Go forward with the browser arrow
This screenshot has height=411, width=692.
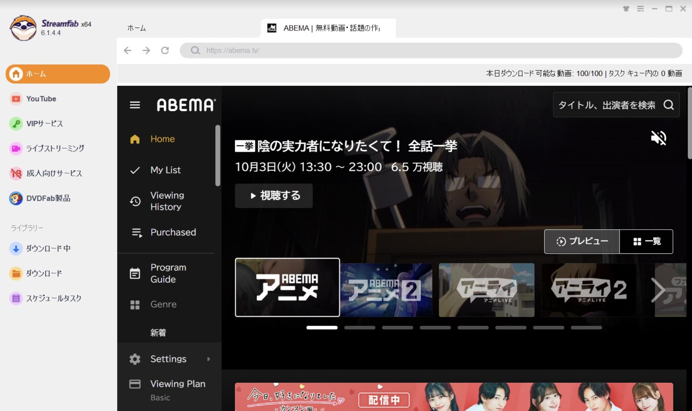pos(146,50)
